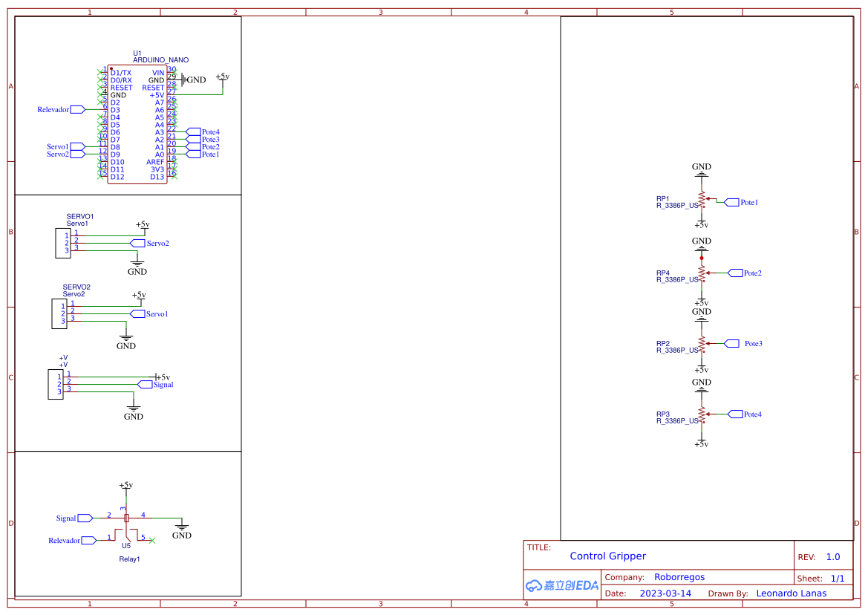
Task: Select the Leonardo Lanas drawn-by text
Action: coord(791,593)
